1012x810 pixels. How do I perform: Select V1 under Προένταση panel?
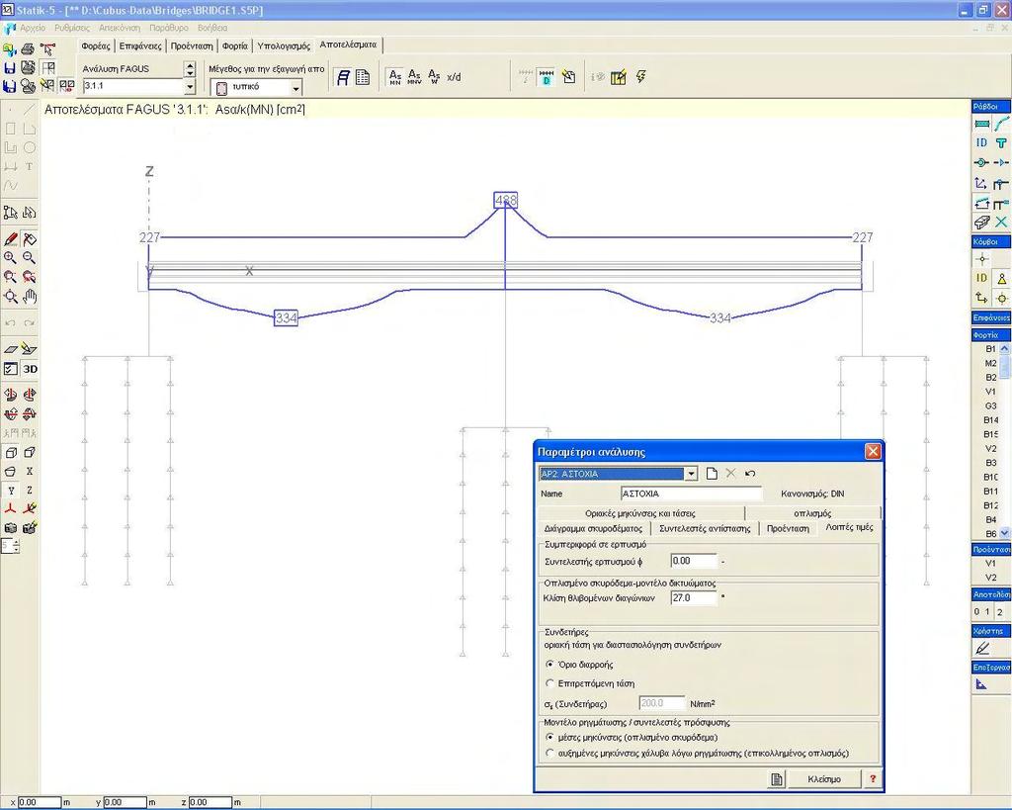click(x=990, y=564)
